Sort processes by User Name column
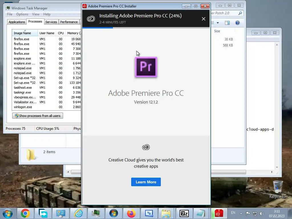The height and width of the screenshot is (219, 292). tap(47, 33)
